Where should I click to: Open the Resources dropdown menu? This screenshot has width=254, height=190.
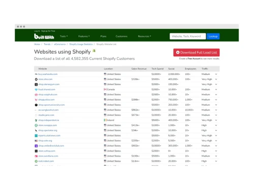(x=144, y=36)
